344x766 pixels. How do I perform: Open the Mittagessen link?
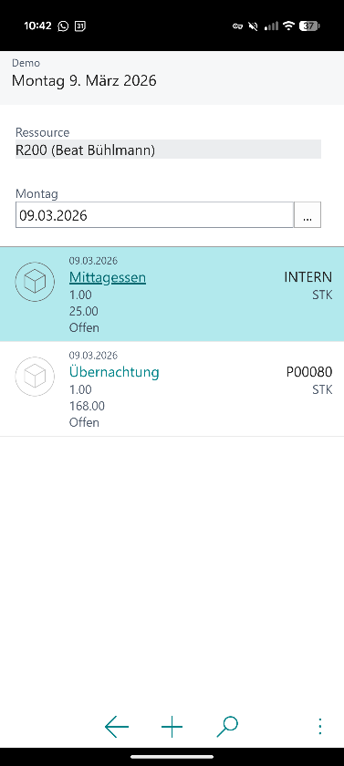pyautogui.click(x=108, y=277)
